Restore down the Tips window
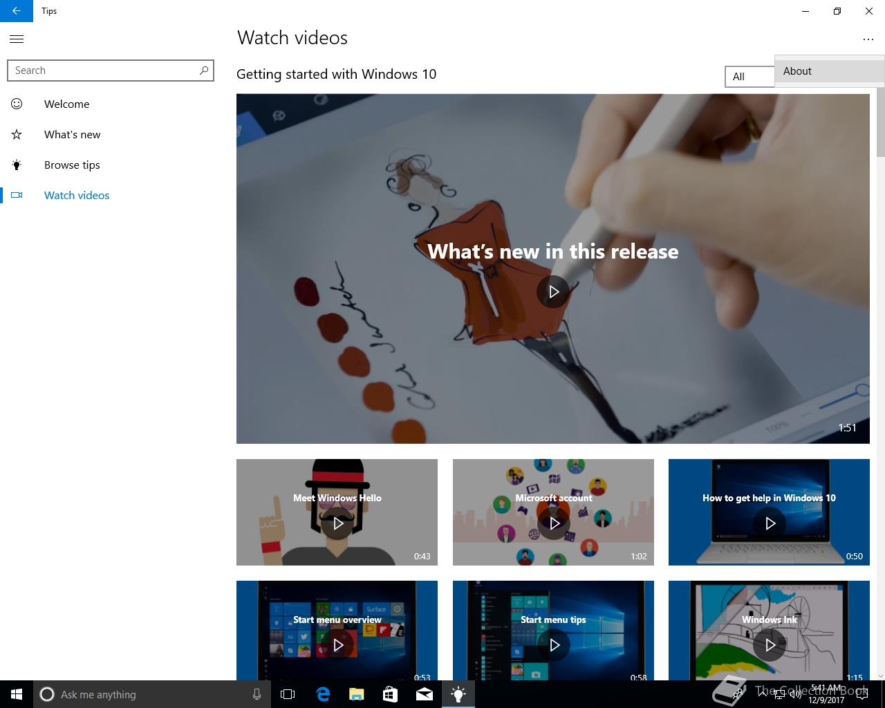Viewport: 885px width, 708px height. coord(837,11)
